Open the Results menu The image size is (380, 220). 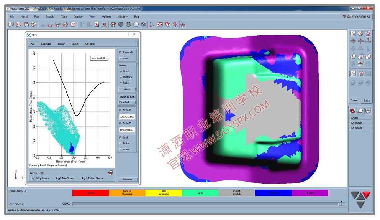(50, 17)
